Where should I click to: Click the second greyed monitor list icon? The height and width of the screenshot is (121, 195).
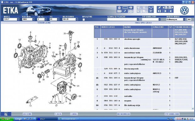point(145,8)
